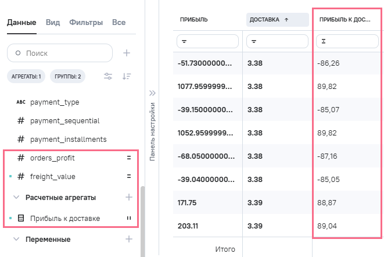Open the Все tab

(119, 23)
